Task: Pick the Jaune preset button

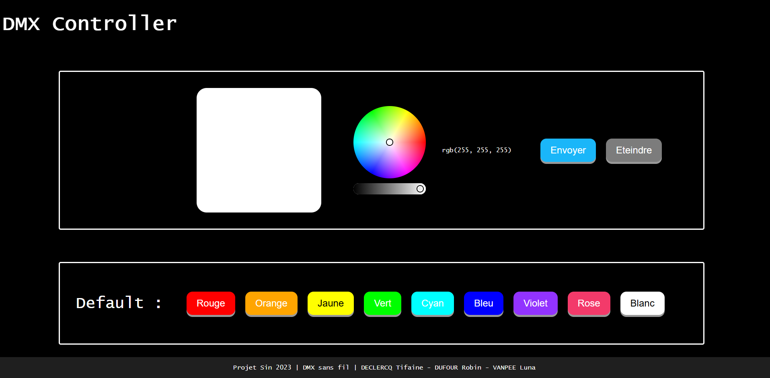Action: click(x=331, y=303)
